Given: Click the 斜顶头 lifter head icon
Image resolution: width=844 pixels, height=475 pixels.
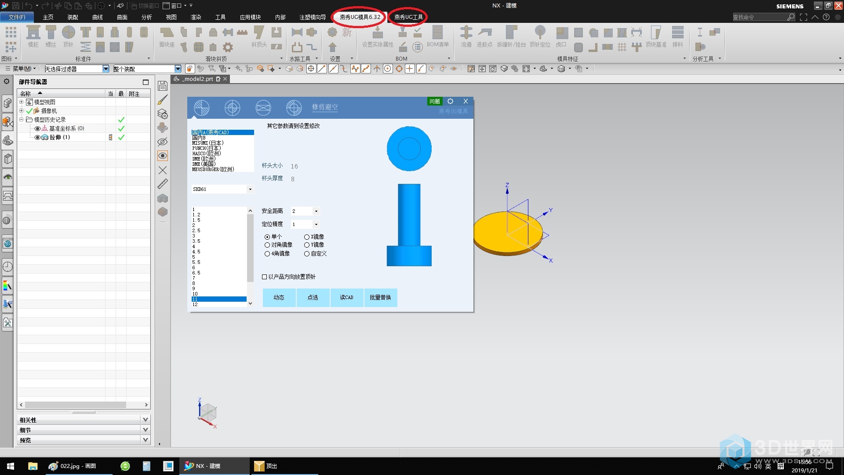Looking at the screenshot, I should [259, 33].
